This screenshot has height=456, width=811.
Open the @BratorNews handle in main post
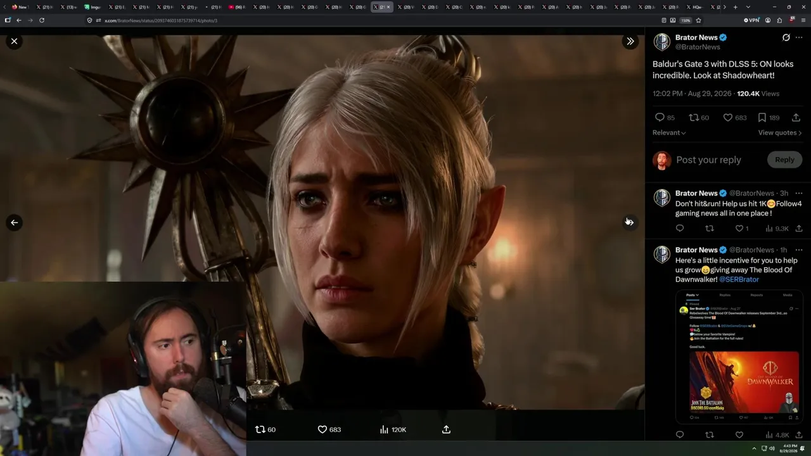pos(698,47)
